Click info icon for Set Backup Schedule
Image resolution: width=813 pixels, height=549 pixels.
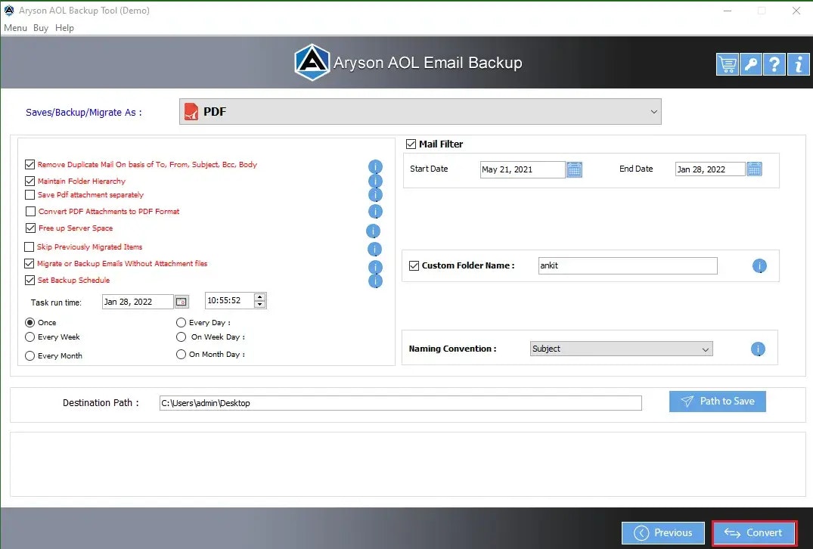375,281
